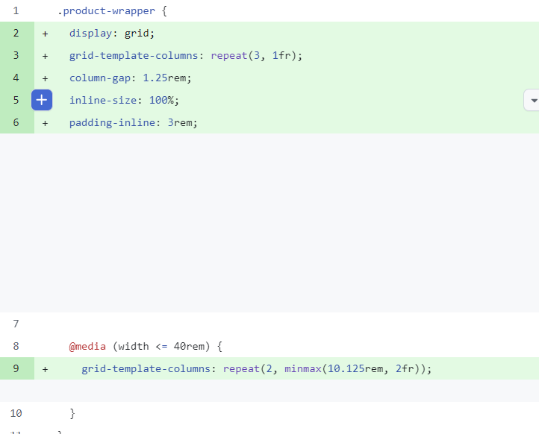Screen dimensions: 539x434
Task: Click line number 6 in the gutter
Action: click(16, 122)
